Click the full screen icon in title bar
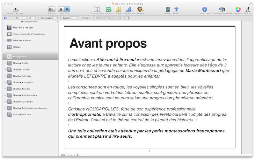Image resolution: width=255 pixels, height=160 pixels. pos(250,4)
